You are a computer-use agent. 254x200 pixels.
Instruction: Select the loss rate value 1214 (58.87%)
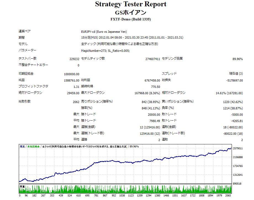click(x=233, y=108)
